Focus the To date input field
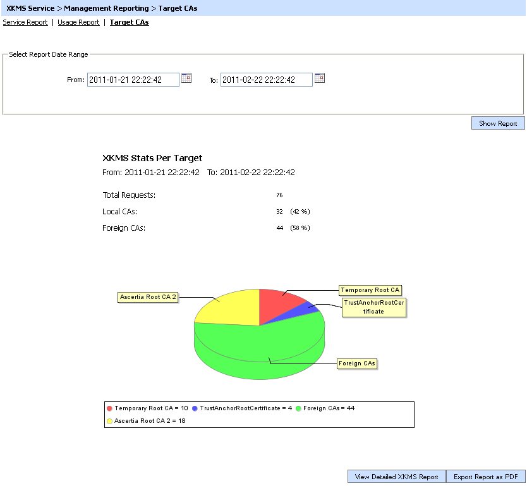The image size is (527, 488). (266, 80)
